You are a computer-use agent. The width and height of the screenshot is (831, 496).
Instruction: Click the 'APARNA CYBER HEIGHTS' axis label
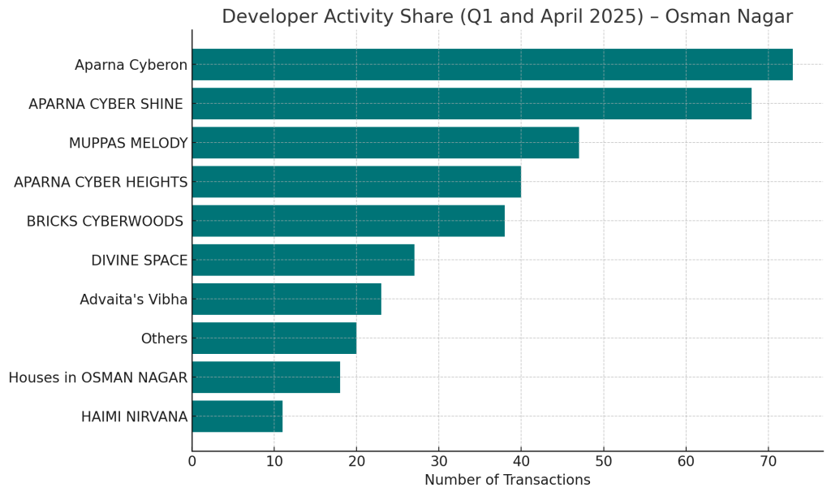point(101,183)
